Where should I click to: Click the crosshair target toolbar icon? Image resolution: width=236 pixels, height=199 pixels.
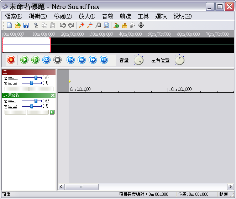click(x=141, y=25)
